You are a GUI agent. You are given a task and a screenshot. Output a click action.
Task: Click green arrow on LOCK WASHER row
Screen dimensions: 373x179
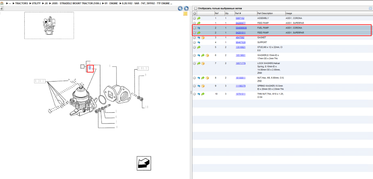tap(199, 63)
